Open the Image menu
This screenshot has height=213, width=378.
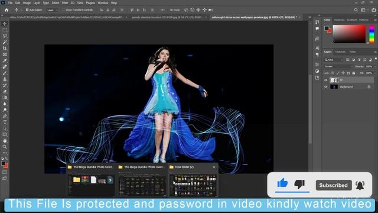click(x=27, y=3)
